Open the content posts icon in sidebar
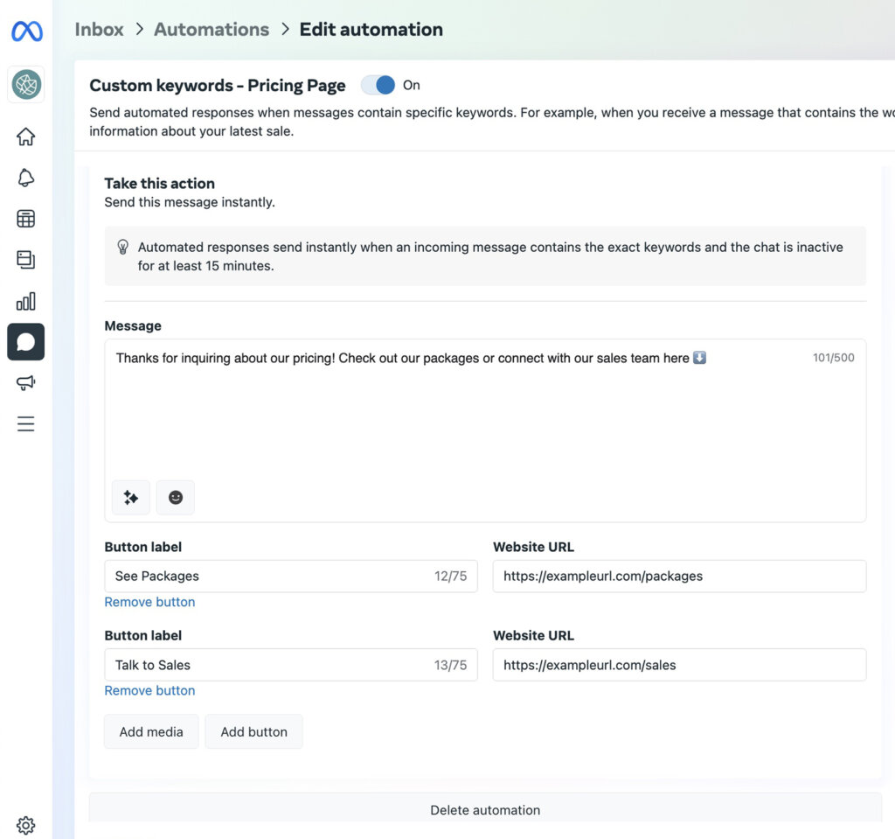This screenshot has height=839, width=895. click(25, 259)
